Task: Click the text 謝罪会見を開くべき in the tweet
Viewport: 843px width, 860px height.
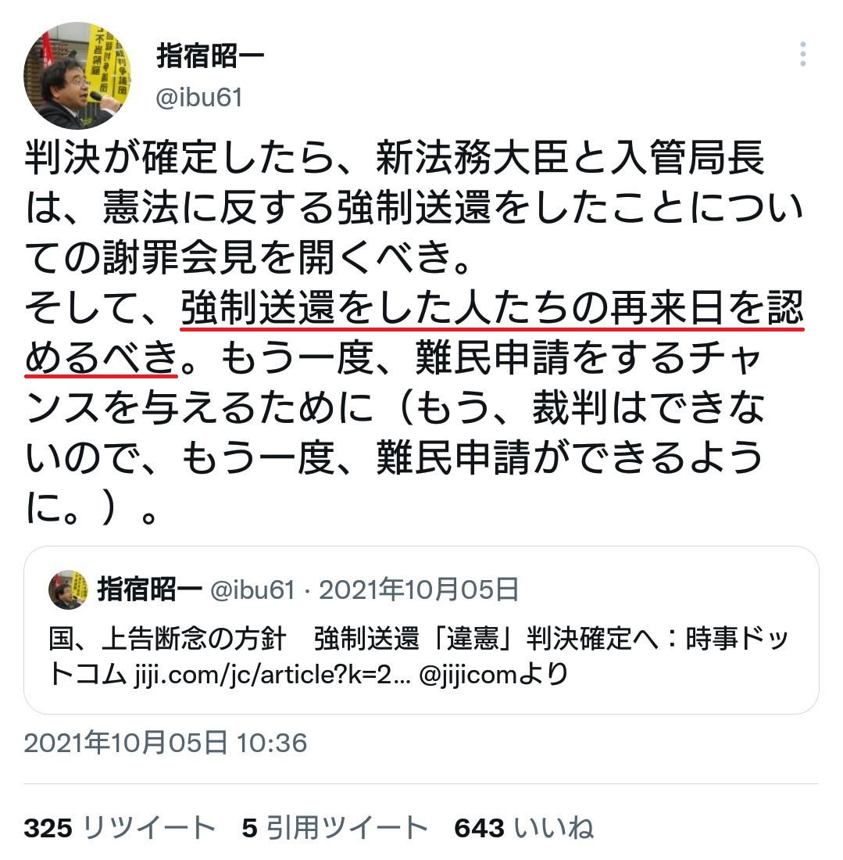Action: coord(277,258)
